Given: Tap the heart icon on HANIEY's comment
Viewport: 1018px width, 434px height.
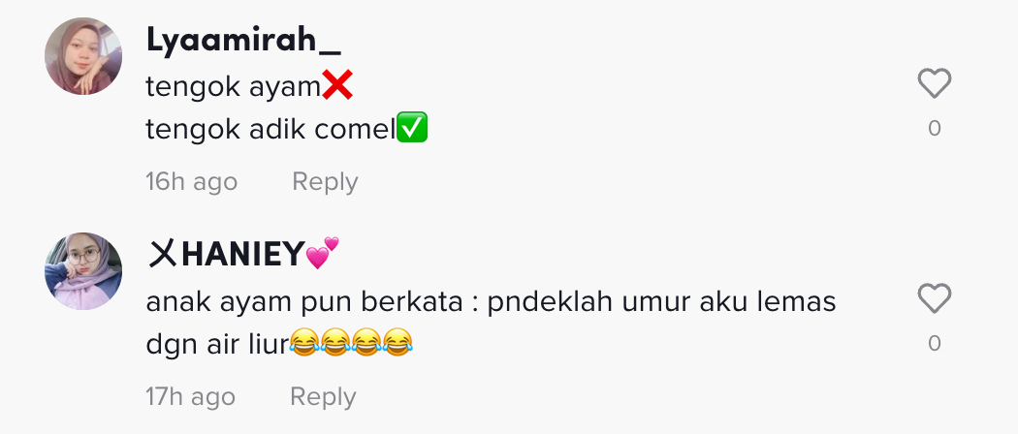Looking at the screenshot, I should [x=935, y=298].
